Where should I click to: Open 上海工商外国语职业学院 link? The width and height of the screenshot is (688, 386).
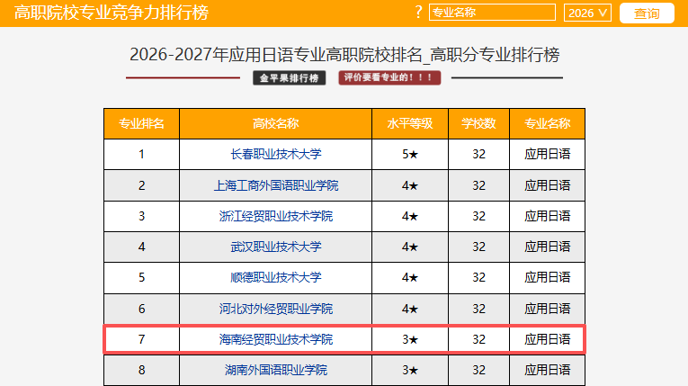click(x=276, y=185)
